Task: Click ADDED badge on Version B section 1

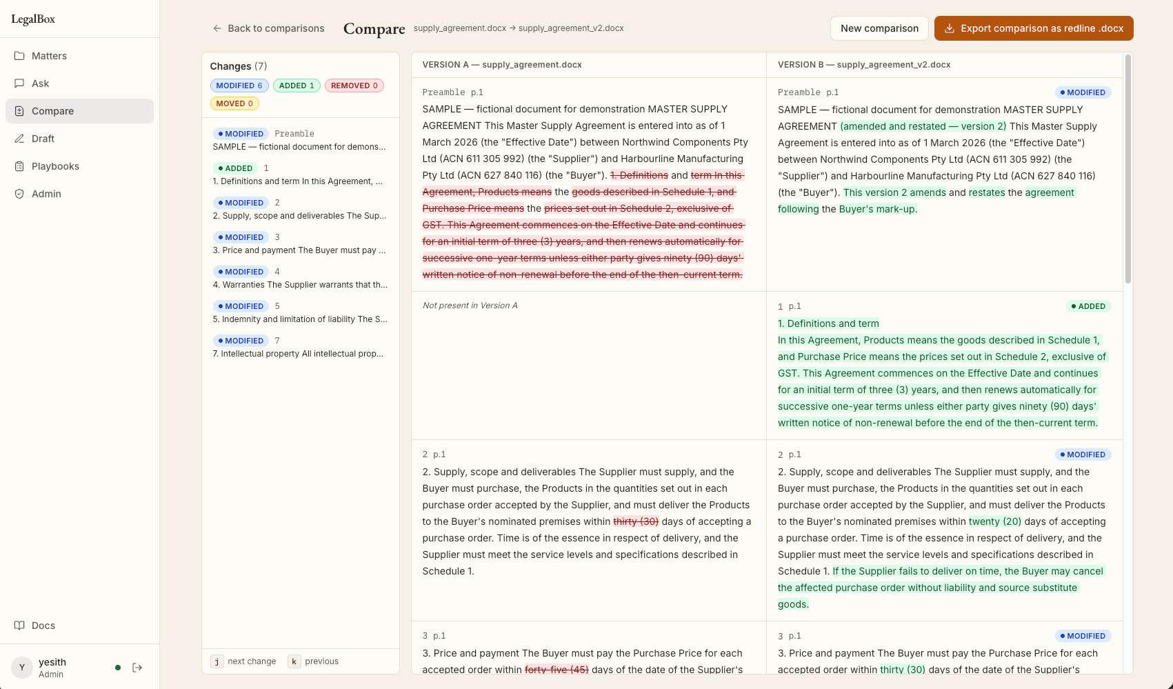Action: pos(1087,306)
